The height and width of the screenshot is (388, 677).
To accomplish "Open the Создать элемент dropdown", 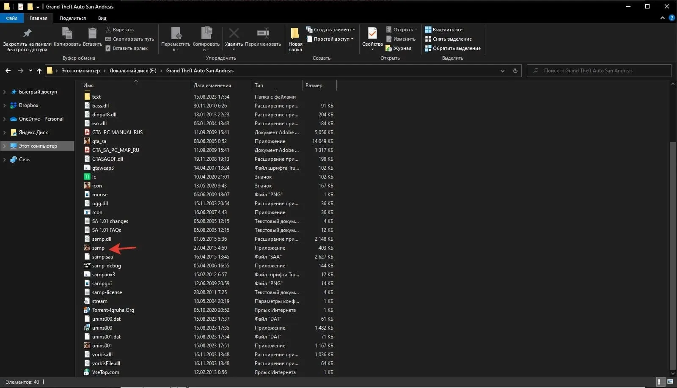I will 330,30.
